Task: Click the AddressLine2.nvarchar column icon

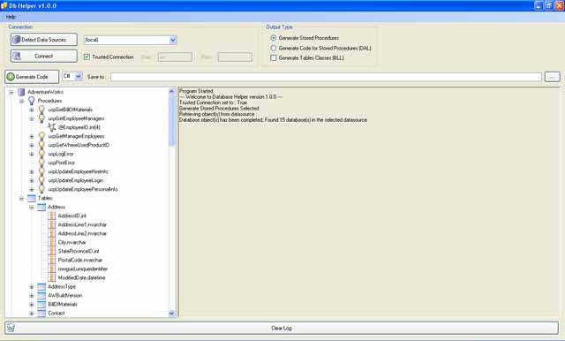Action: point(52,233)
